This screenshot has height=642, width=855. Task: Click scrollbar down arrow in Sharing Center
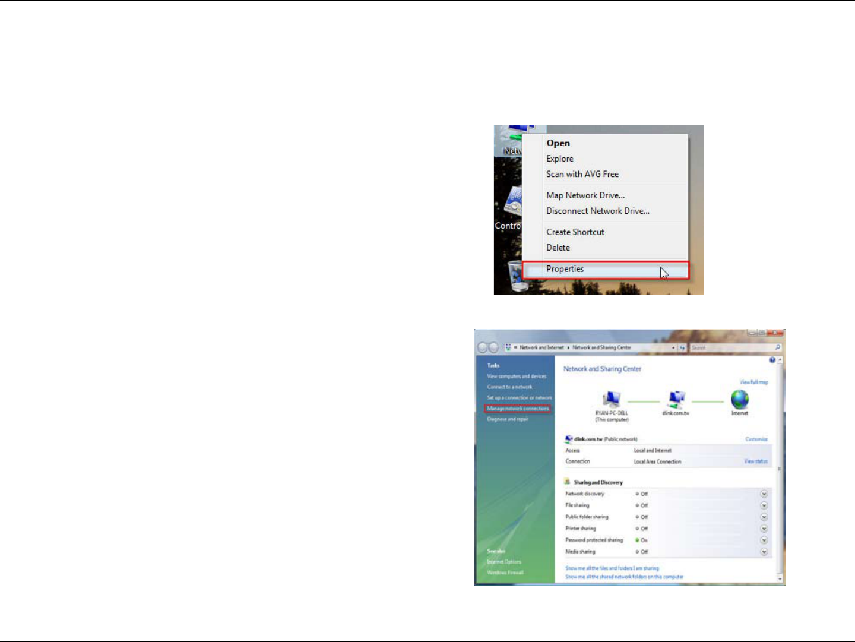pyautogui.click(x=780, y=579)
